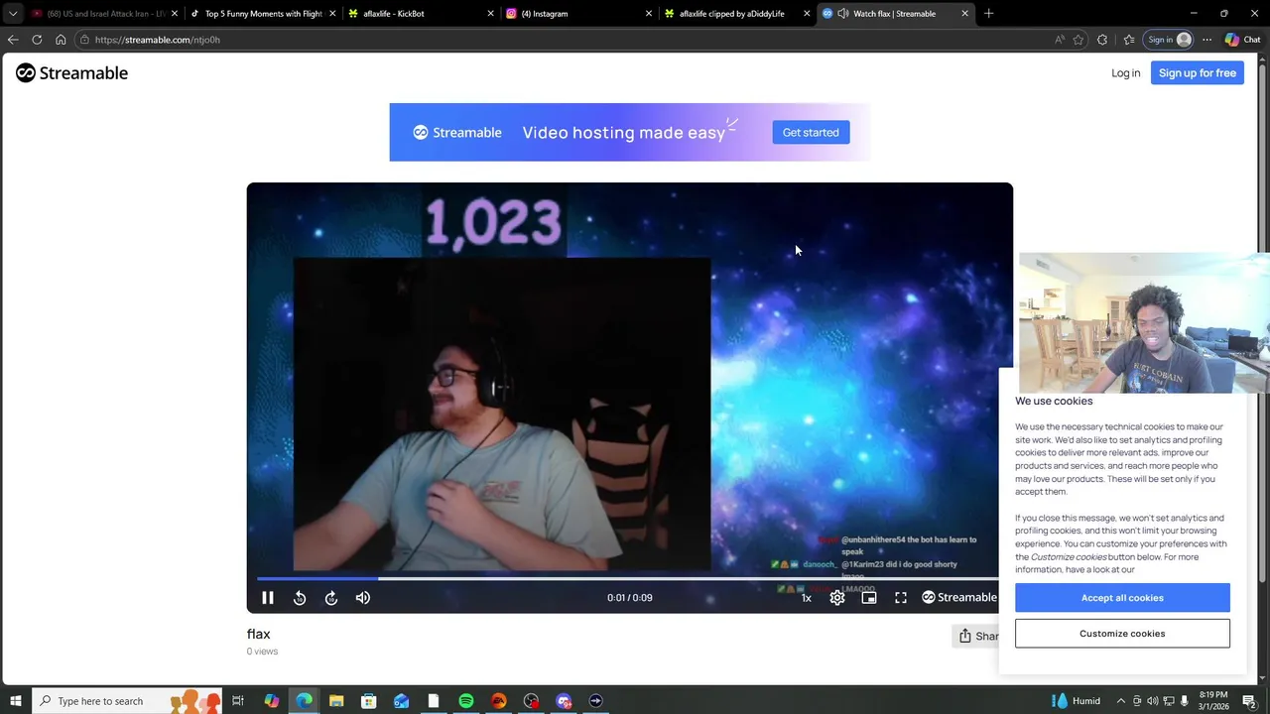The image size is (1270, 714).
Task: Enter fullscreen with the player's fullscreen icon
Action: pos(901,598)
